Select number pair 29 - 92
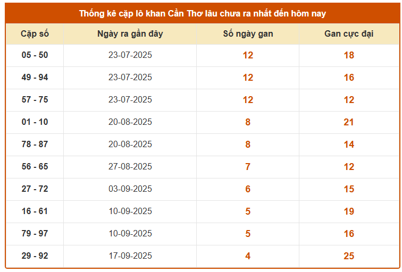Screen dimensions: 402x272 [35, 256]
